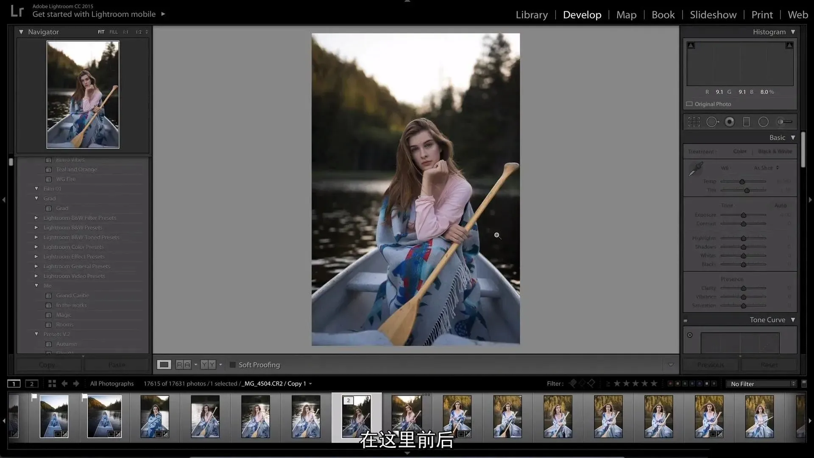
Task: Select the Red Eye Correction tool
Action: point(730,122)
